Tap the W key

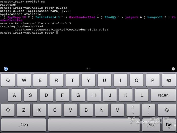(x=24, y=80)
